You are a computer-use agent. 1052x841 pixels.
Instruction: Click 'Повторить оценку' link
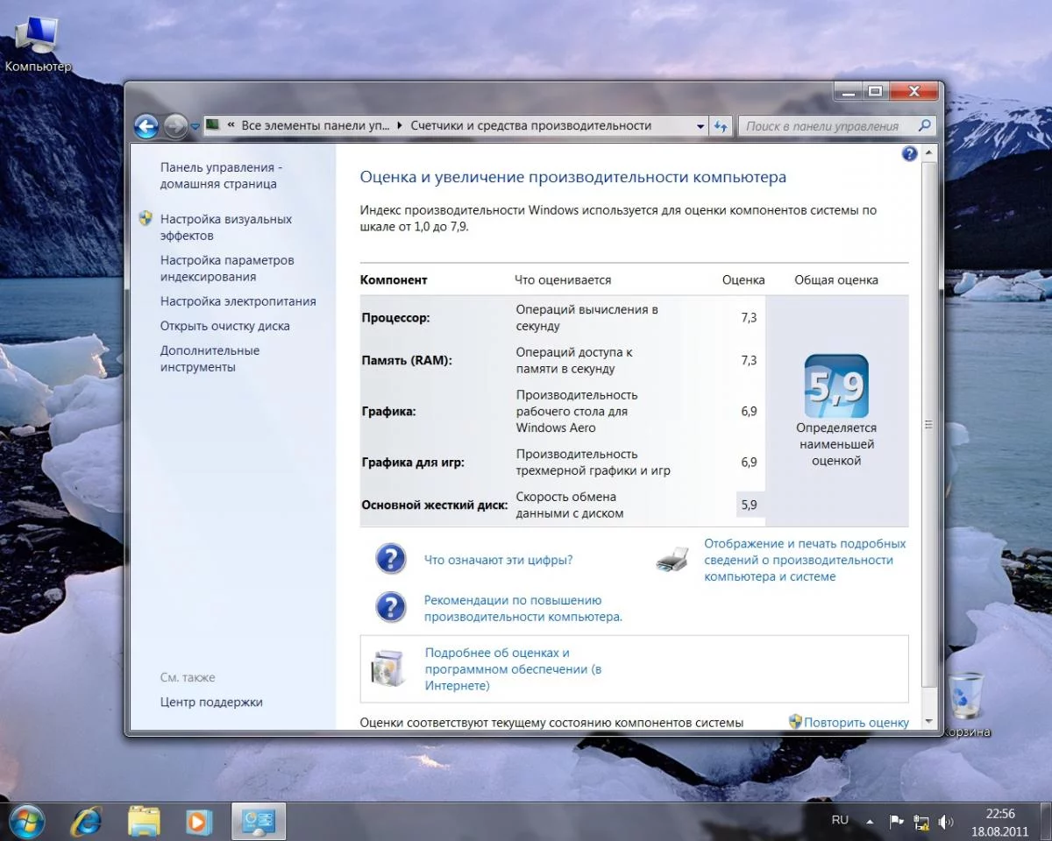tap(856, 723)
